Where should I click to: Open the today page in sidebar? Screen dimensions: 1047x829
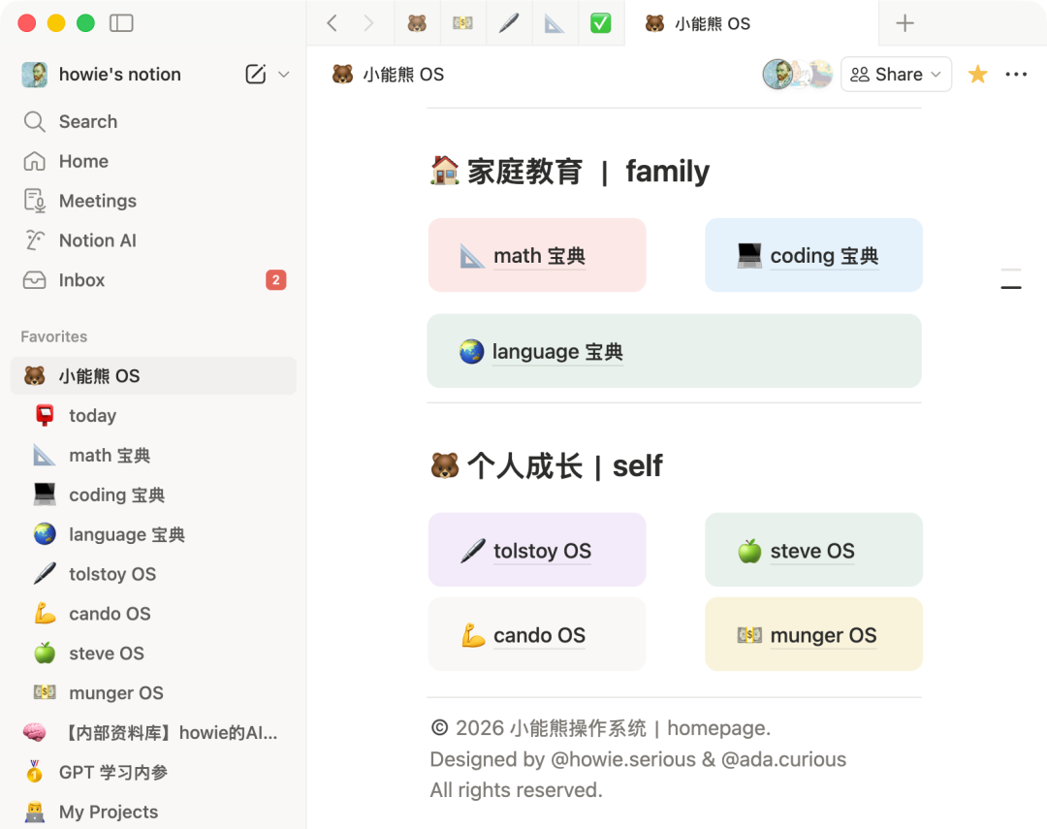coord(153,416)
